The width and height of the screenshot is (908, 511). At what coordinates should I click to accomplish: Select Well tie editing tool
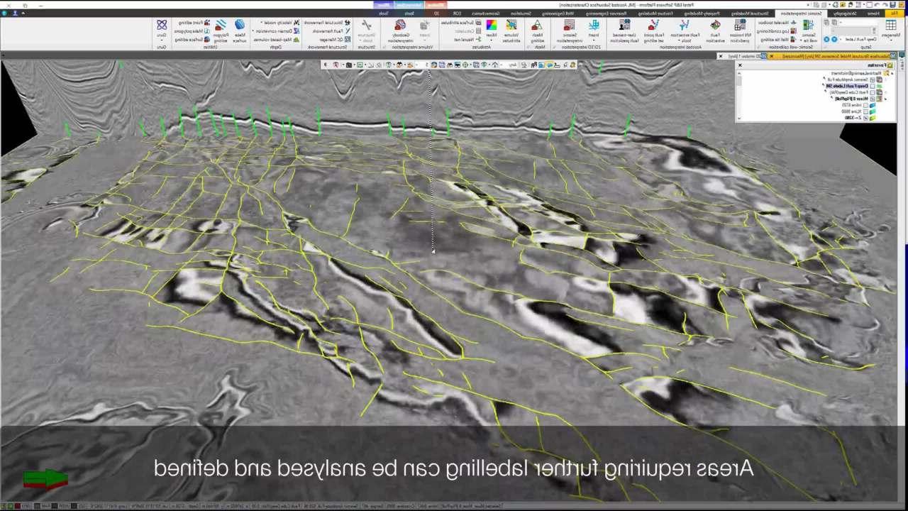(x=780, y=40)
